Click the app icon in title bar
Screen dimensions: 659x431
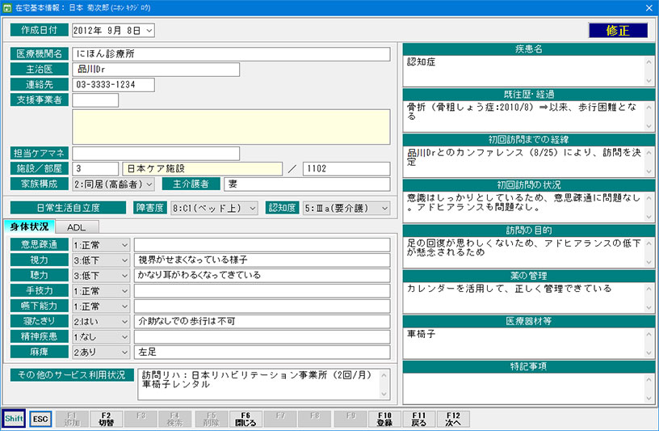(x=7, y=7)
